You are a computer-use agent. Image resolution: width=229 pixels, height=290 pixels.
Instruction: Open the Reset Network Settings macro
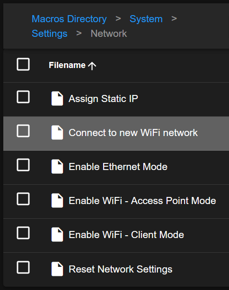121,269
